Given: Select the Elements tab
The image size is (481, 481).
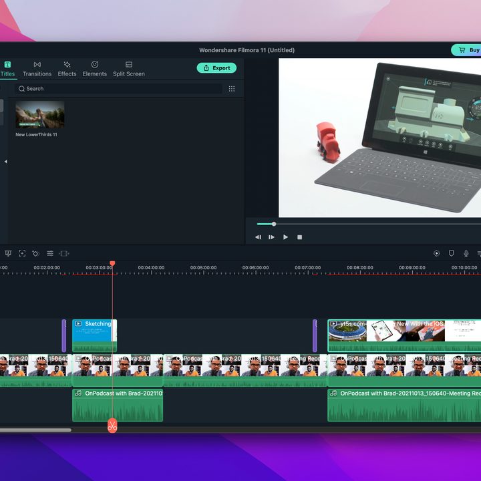Looking at the screenshot, I should pyautogui.click(x=94, y=69).
